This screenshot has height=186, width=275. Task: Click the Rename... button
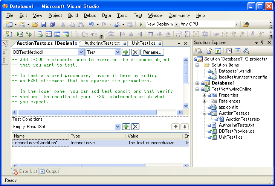[x=152, y=52]
